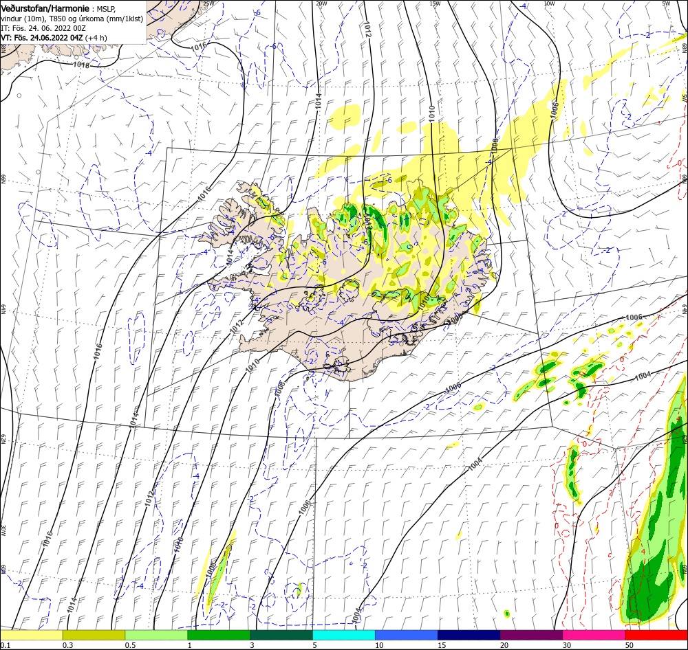Click the '50' legend value label

630,645
